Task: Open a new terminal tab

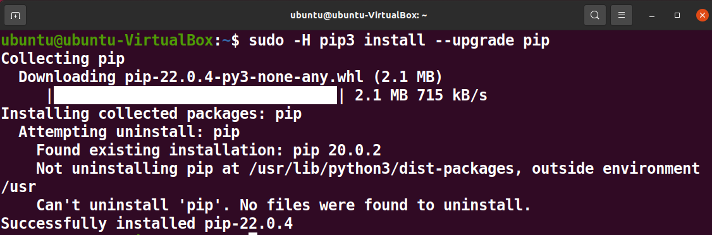Action: [15, 16]
